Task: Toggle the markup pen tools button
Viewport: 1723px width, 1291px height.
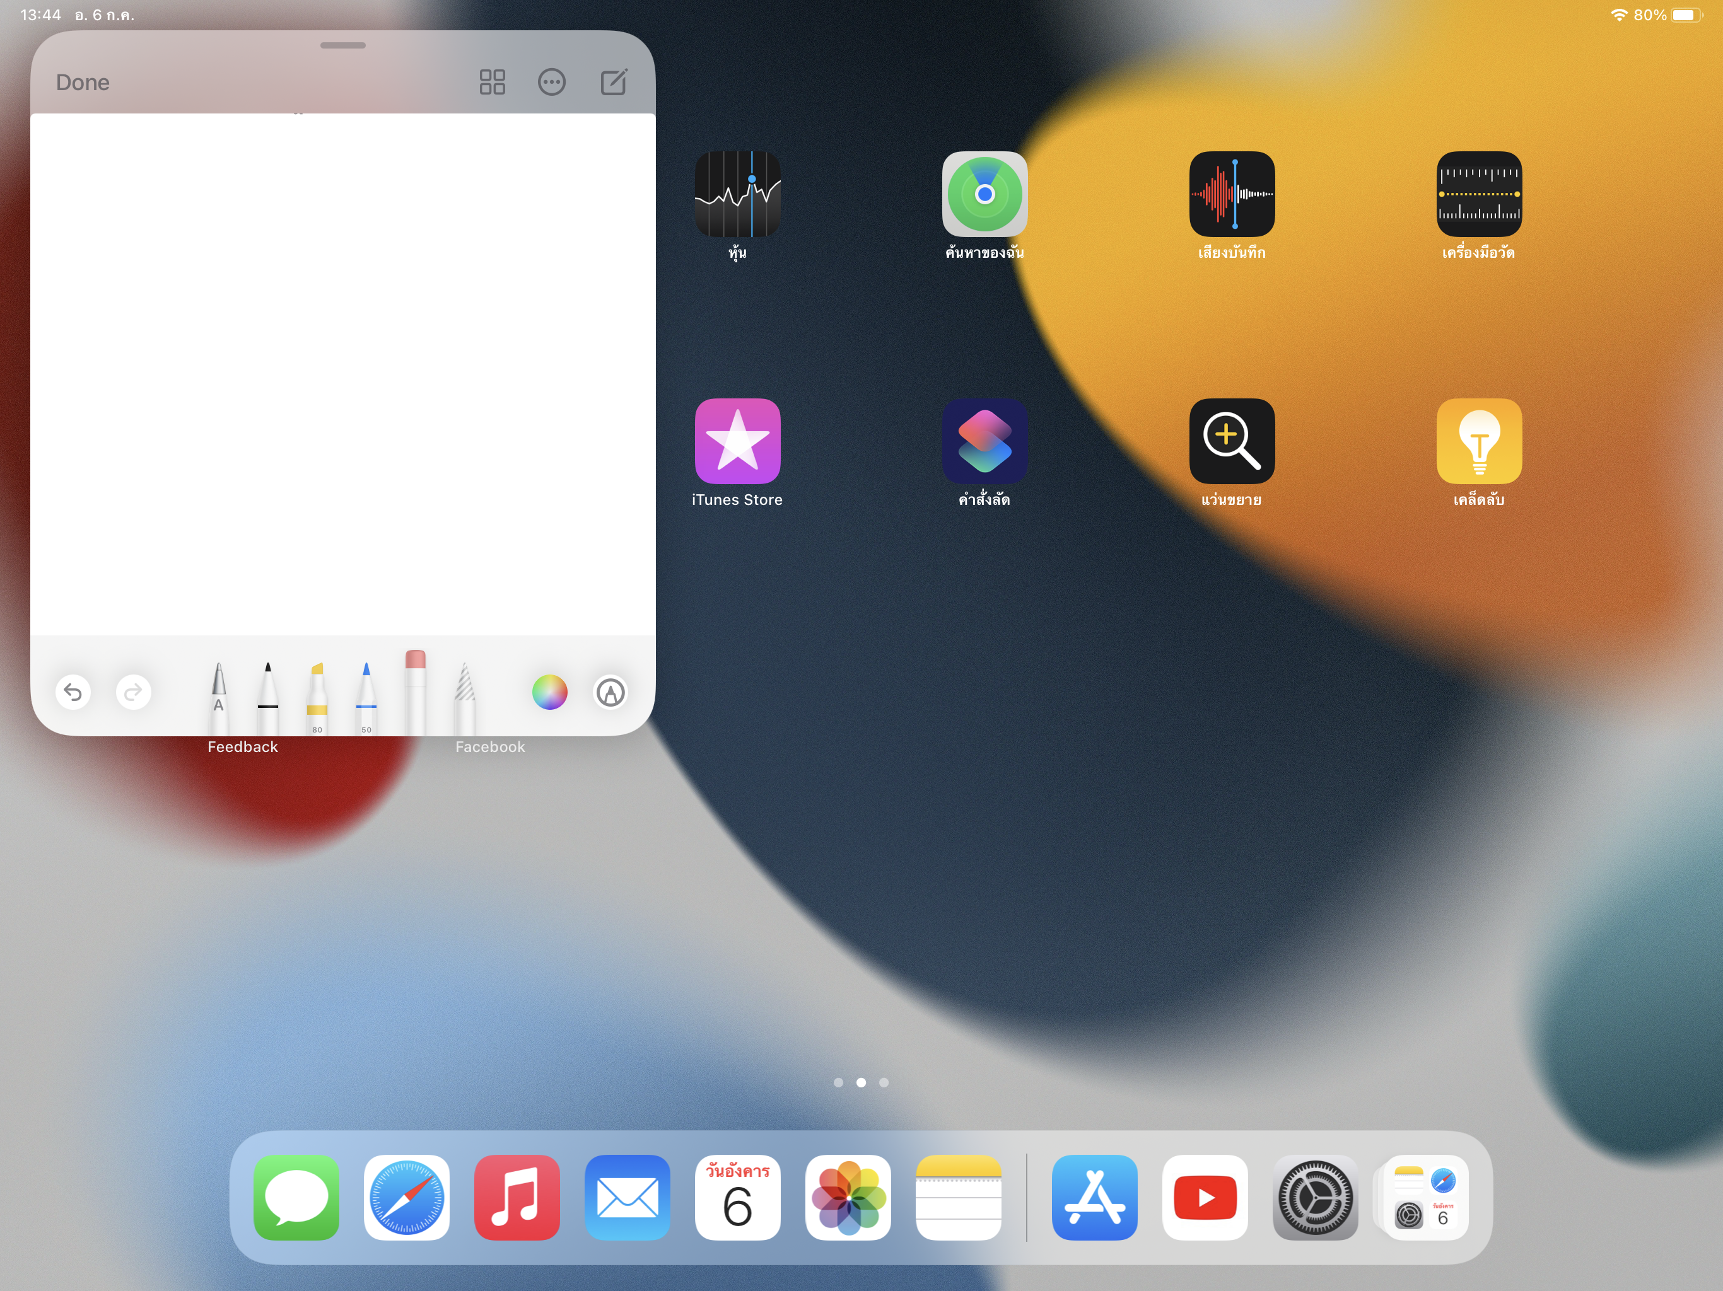Action: click(610, 692)
